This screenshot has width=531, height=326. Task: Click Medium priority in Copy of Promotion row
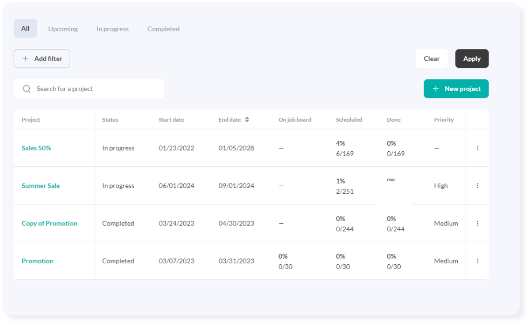click(x=446, y=223)
